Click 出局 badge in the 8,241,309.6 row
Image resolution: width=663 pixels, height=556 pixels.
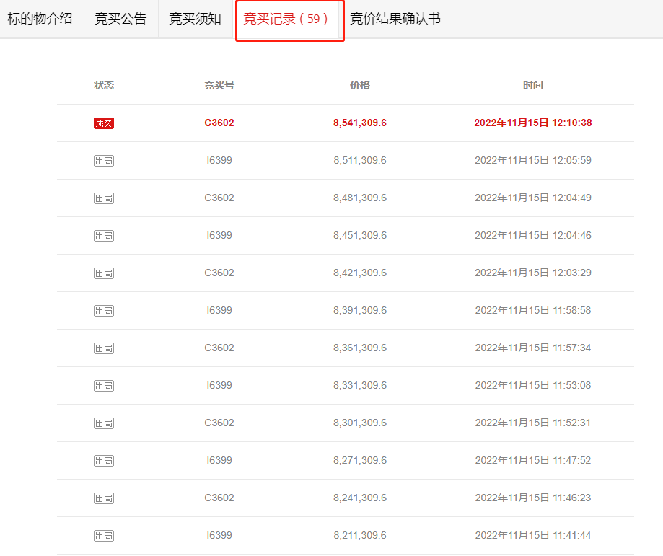[104, 498]
